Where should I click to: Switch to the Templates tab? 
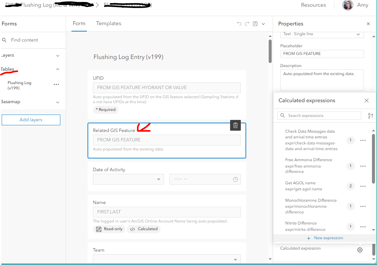pos(108,23)
